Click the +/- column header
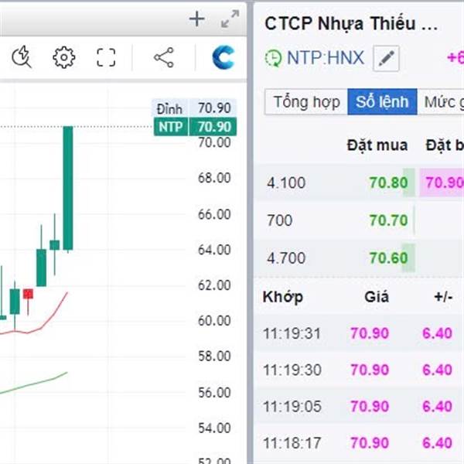Viewport: 464px width, 464px height. coord(443,297)
